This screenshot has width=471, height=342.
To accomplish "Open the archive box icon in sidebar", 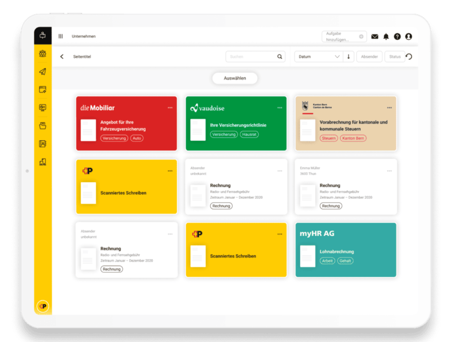I will click(x=43, y=126).
